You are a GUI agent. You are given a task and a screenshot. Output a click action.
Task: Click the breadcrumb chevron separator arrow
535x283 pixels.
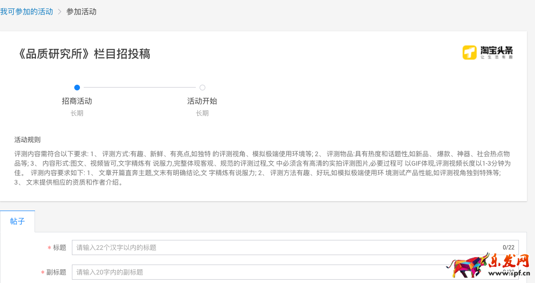[60, 11]
